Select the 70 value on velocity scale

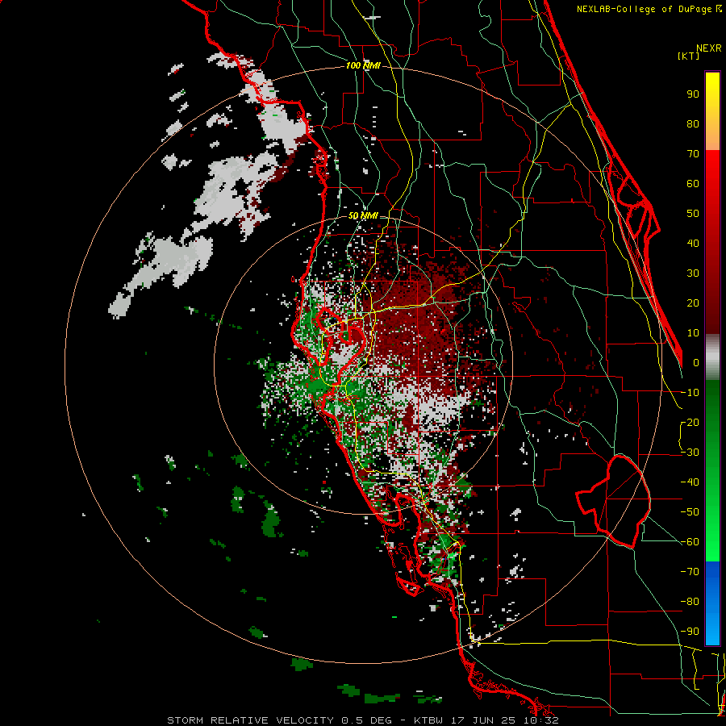tap(693, 154)
